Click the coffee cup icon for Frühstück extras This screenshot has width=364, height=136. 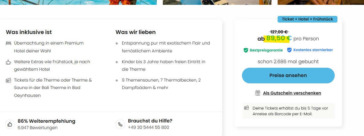tap(8, 62)
